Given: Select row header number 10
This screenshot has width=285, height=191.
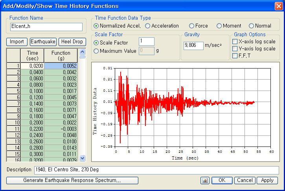Looking at the screenshot, I should pos(13,122).
